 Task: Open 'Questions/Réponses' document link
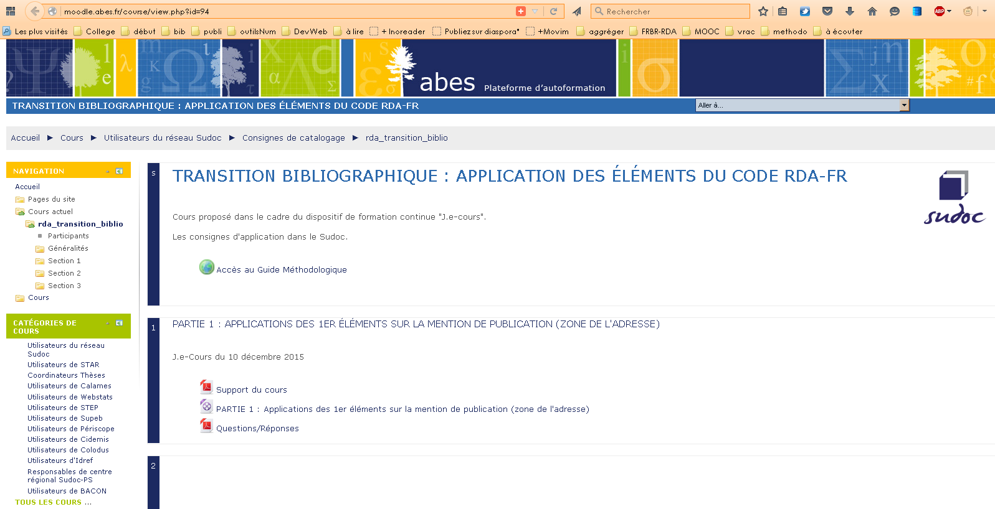click(x=257, y=428)
